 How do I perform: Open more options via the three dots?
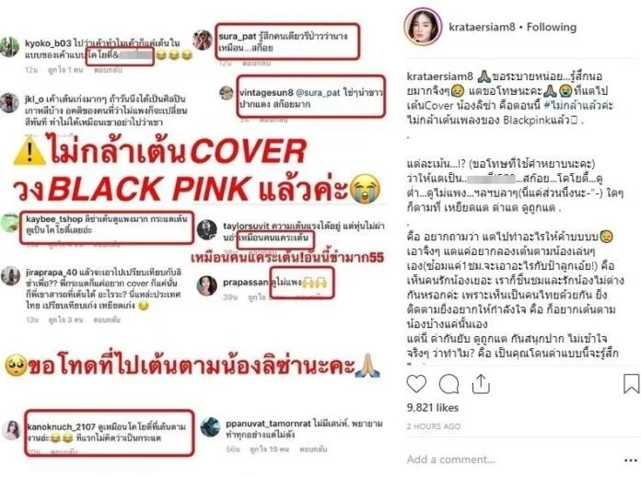(631, 460)
